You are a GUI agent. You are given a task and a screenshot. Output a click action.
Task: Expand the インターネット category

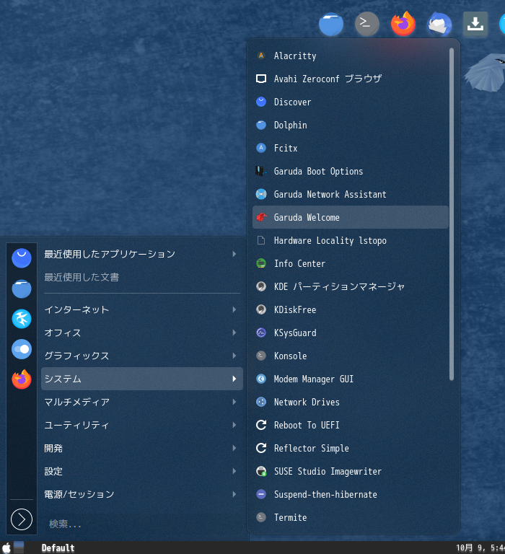141,310
